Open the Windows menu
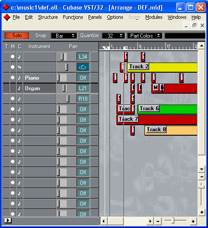 tap(177, 17)
